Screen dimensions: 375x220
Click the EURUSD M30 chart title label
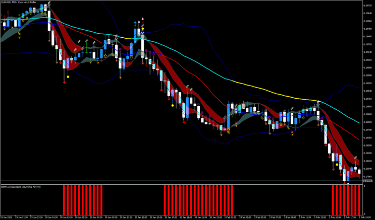[x=19, y=3]
